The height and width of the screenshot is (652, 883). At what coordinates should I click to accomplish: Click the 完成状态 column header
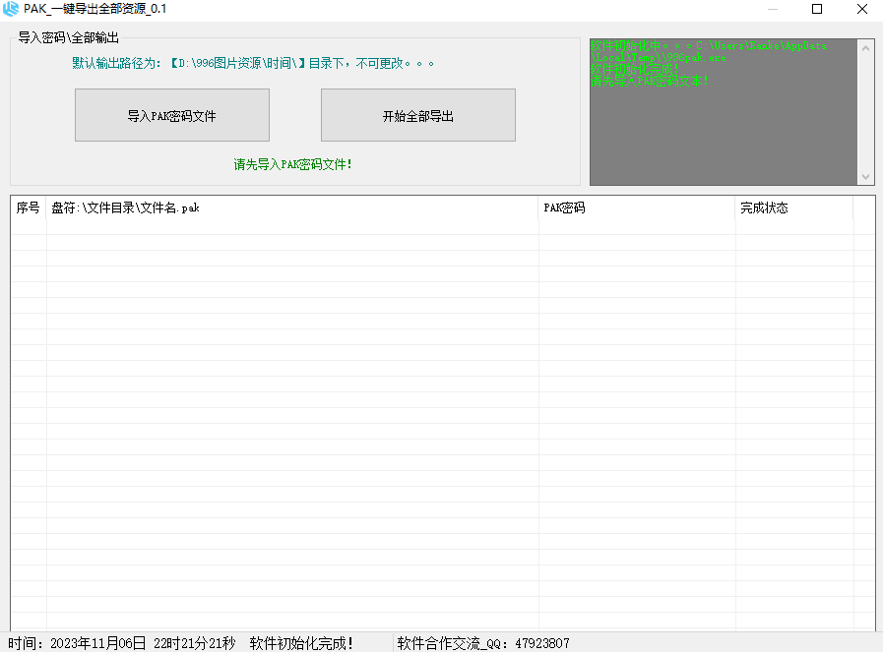[794, 207]
